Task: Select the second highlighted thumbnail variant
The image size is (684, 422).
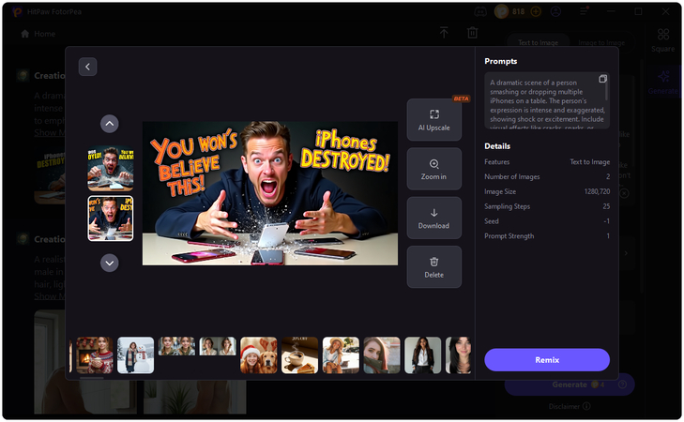Action: (111, 219)
